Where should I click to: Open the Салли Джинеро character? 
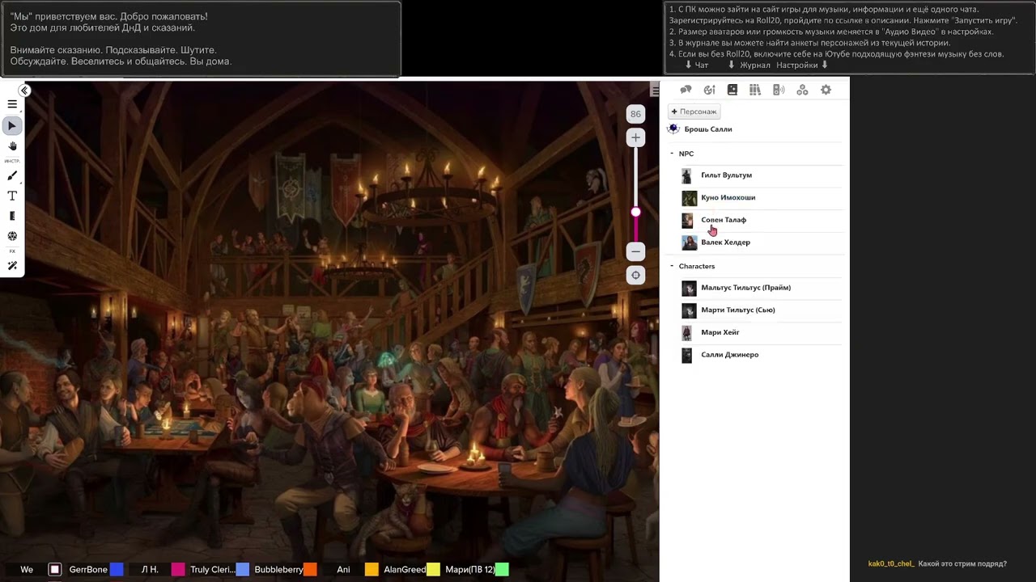click(x=729, y=355)
